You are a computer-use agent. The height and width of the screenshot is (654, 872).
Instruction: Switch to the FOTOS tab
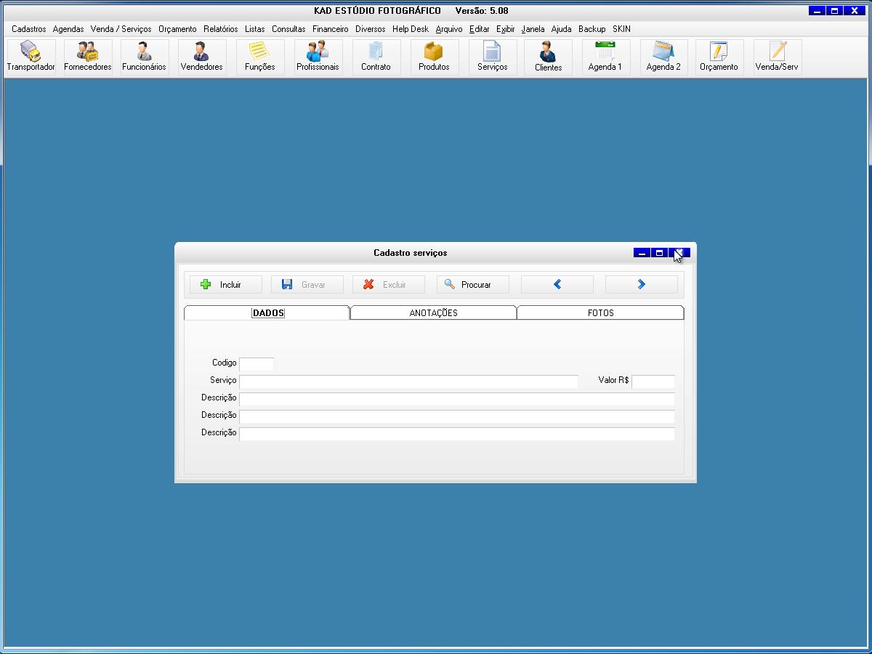tap(601, 313)
